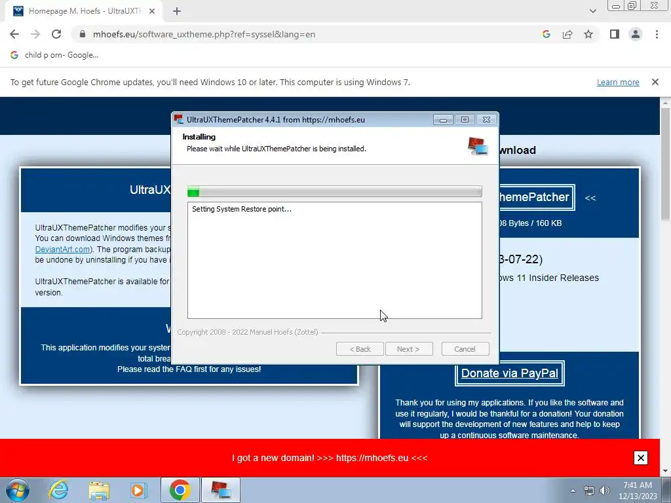Go back to previous page in Chrome
This screenshot has width=671, height=503.
pyautogui.click(x=14, y=34)
